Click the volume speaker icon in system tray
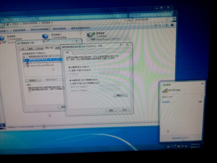The height and width of the screenshot is (163, 217). click(186, 146)
